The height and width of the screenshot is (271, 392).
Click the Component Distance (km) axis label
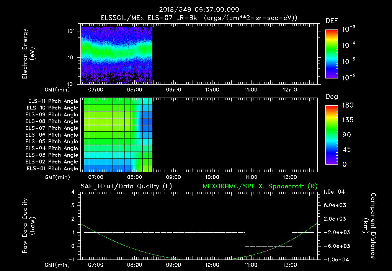(369, 226)
